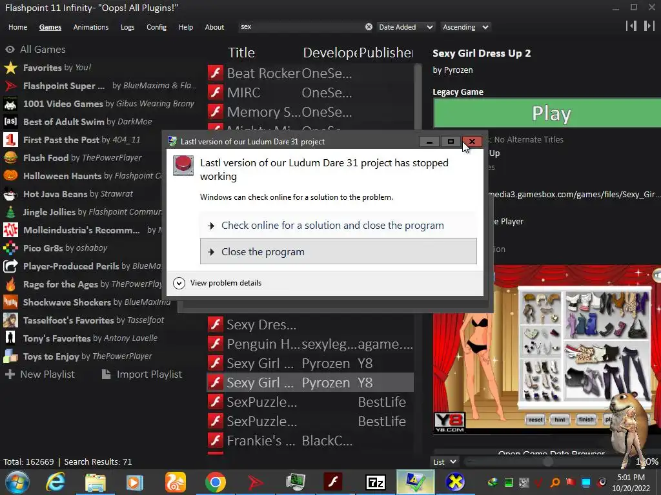
Task: Open Google Chrome from taskbar
Action: [x=216, y=482]
